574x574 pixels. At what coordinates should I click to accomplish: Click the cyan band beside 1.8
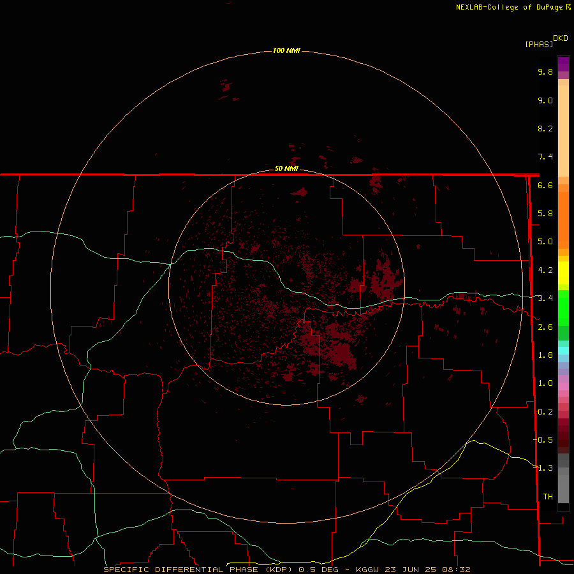click(563, 351)
